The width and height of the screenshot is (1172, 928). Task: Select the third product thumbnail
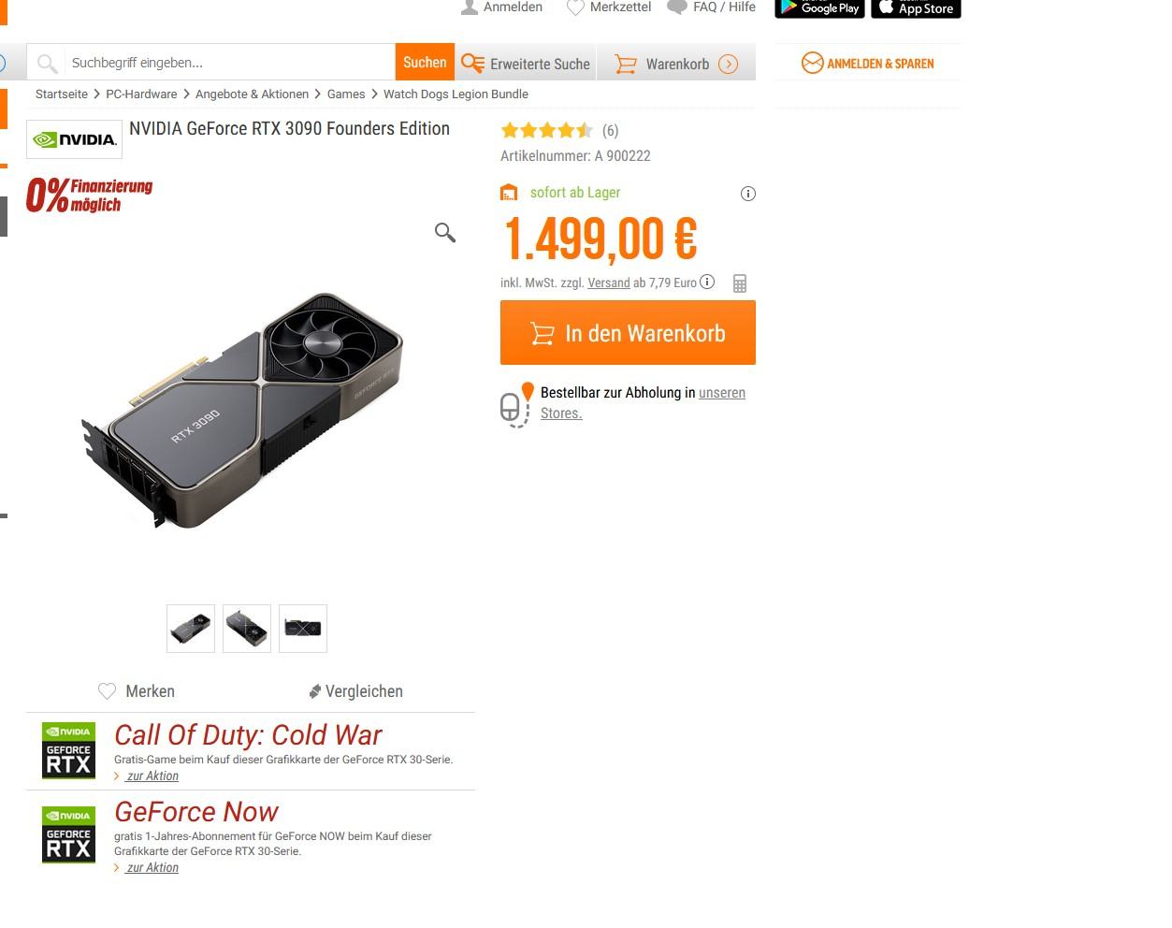(x=303, y=629)
